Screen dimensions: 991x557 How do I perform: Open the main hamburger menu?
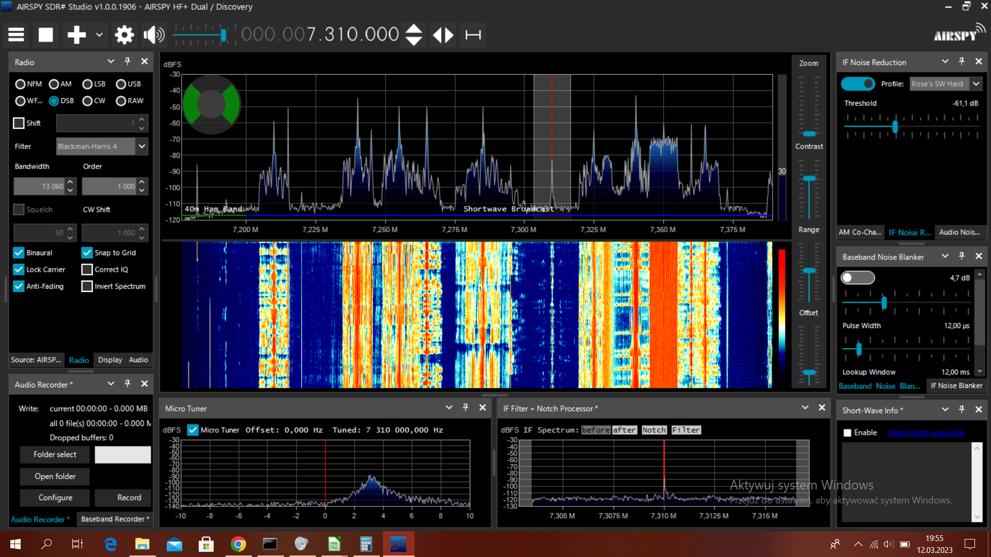pyautogui.click(x=16, y=35)
